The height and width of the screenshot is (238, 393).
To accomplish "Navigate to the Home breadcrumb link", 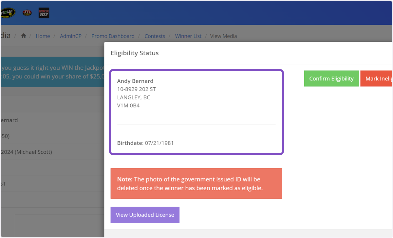I will coord(43,36).
